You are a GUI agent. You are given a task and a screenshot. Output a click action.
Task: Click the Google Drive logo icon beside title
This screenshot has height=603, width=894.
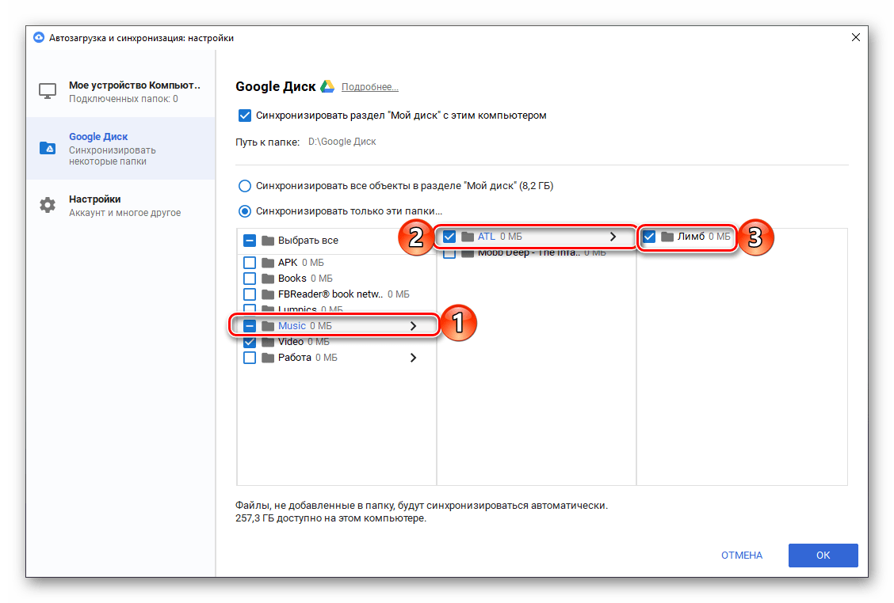[327, 86]
